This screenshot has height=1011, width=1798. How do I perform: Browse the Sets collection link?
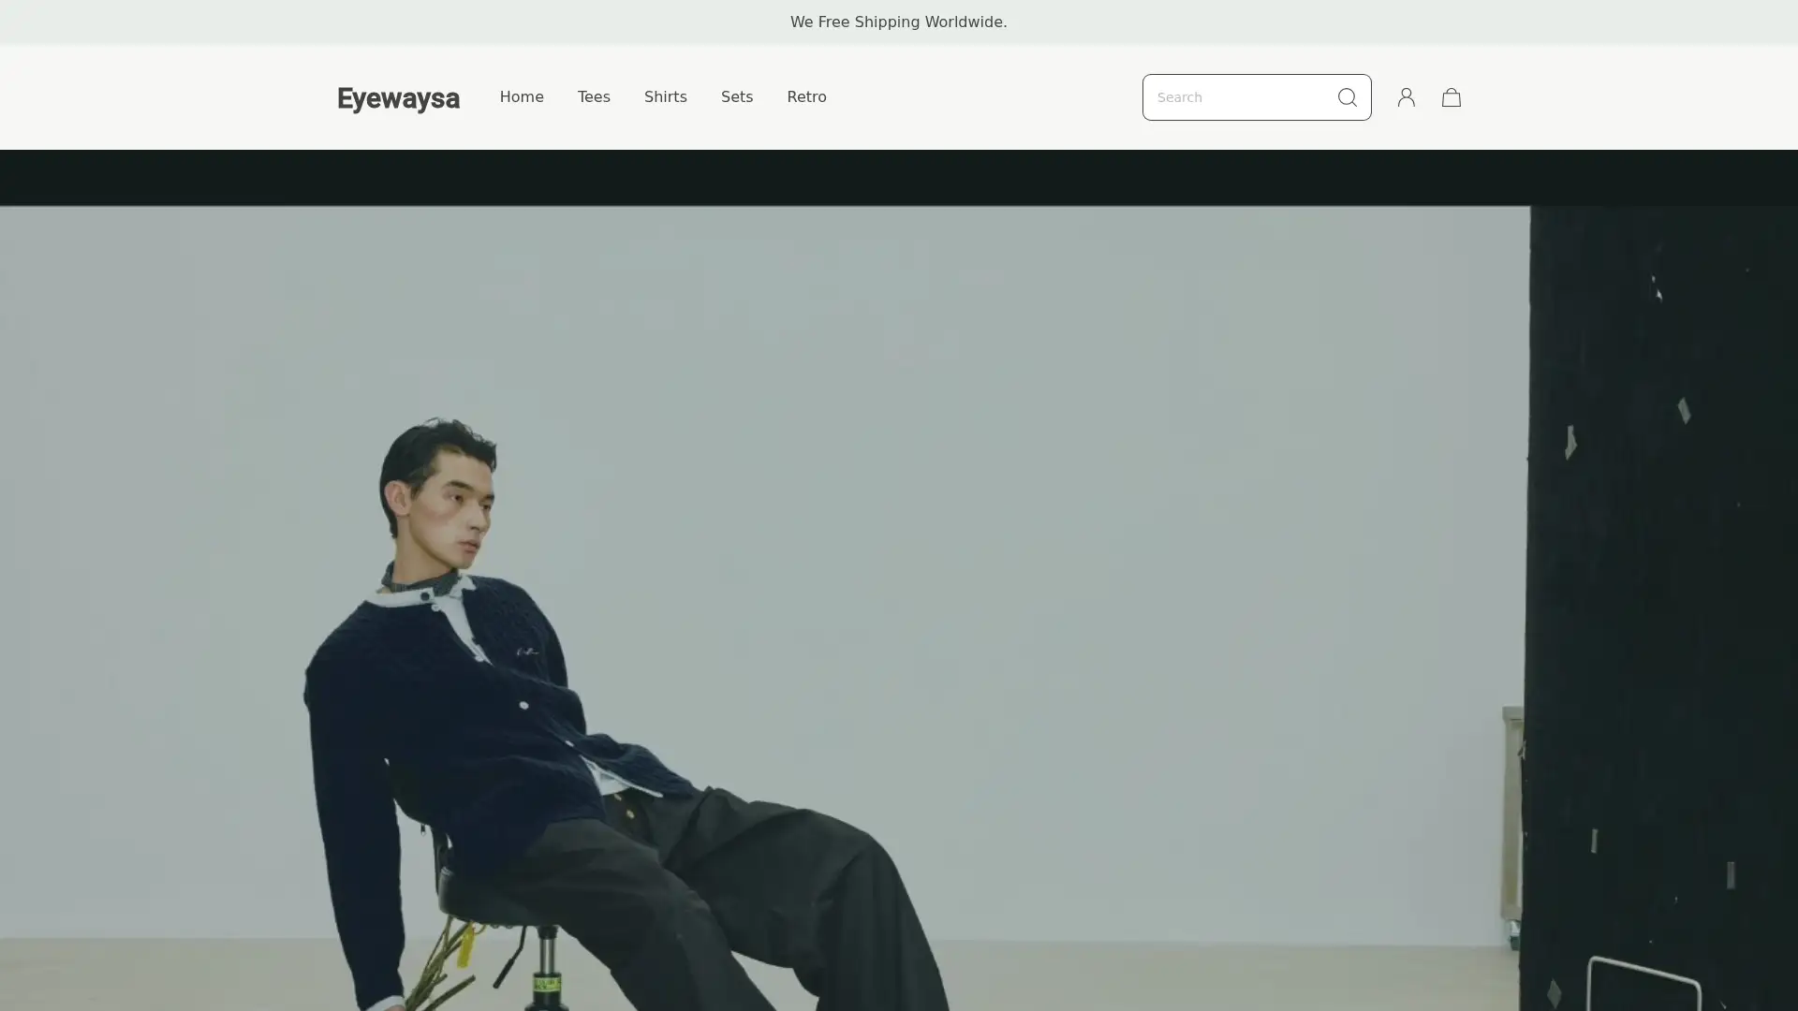[736, 96]
